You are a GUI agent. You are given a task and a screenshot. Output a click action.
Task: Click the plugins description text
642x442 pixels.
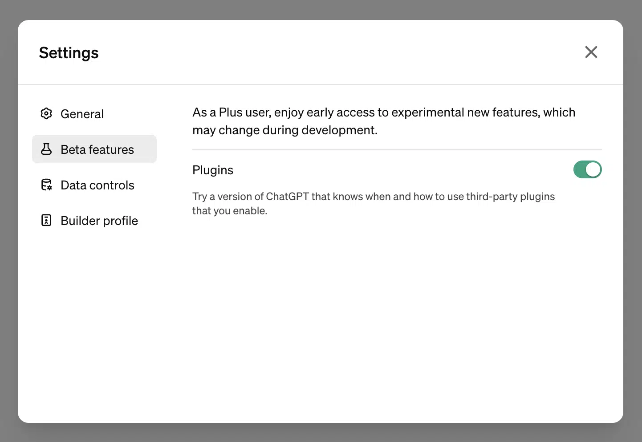click(x=373, y=203)
